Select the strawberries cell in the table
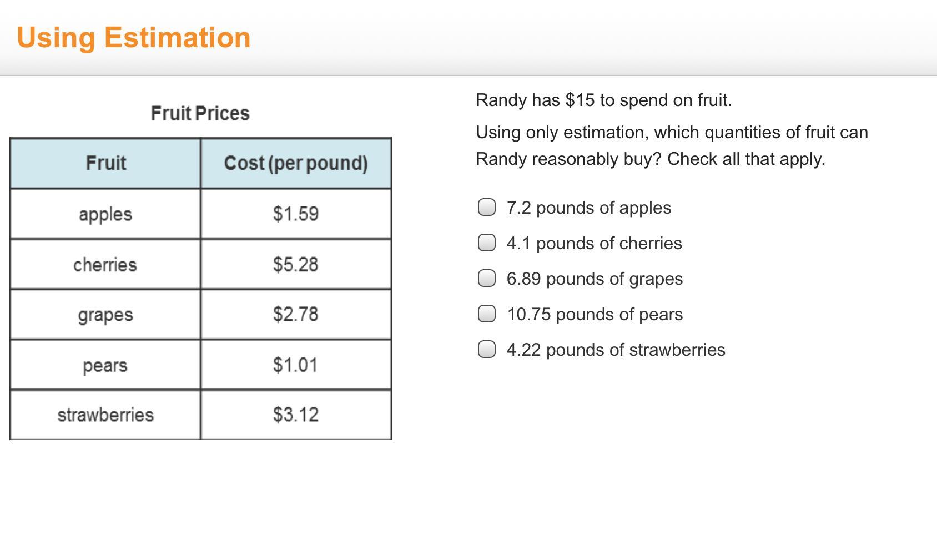The width and height of the screenshot is (937, 535). [x=105, y=415]
